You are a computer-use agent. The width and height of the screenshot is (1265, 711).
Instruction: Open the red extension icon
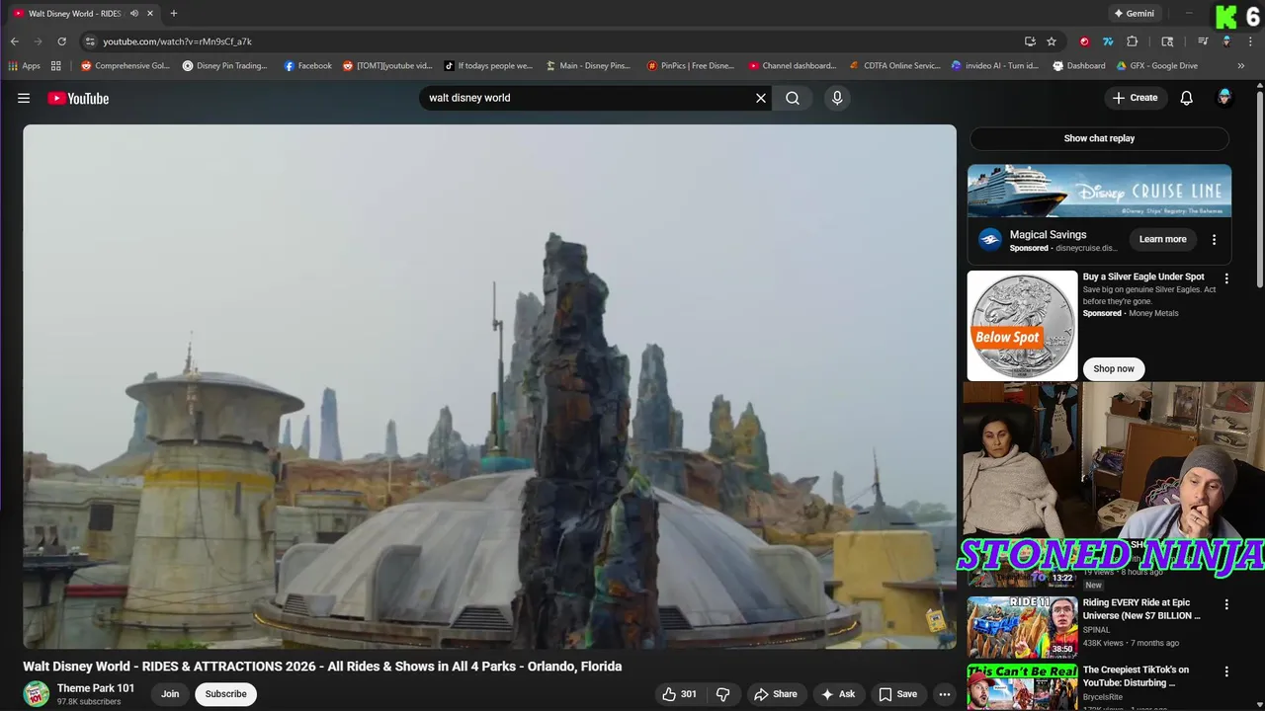(1084, 41)
